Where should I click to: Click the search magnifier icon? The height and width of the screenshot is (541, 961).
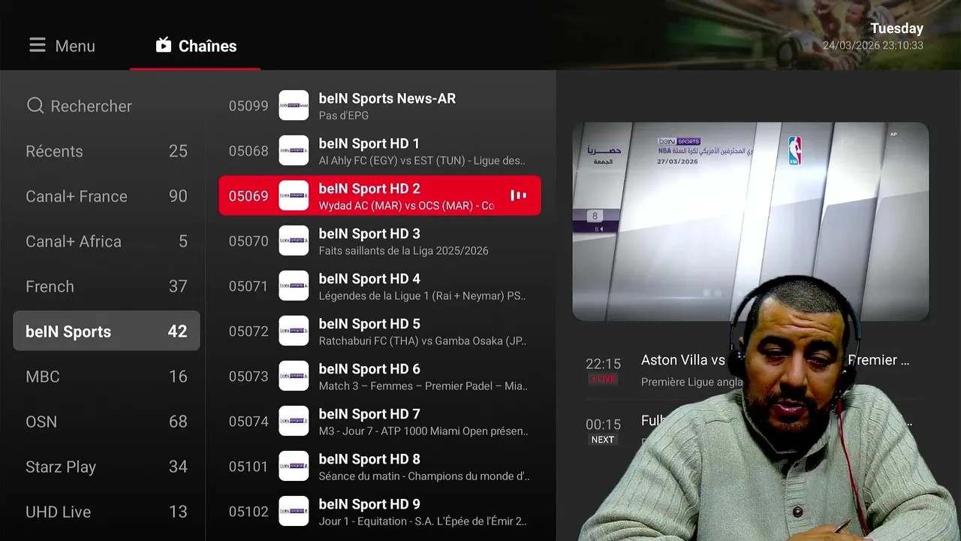tap(35, 106)
